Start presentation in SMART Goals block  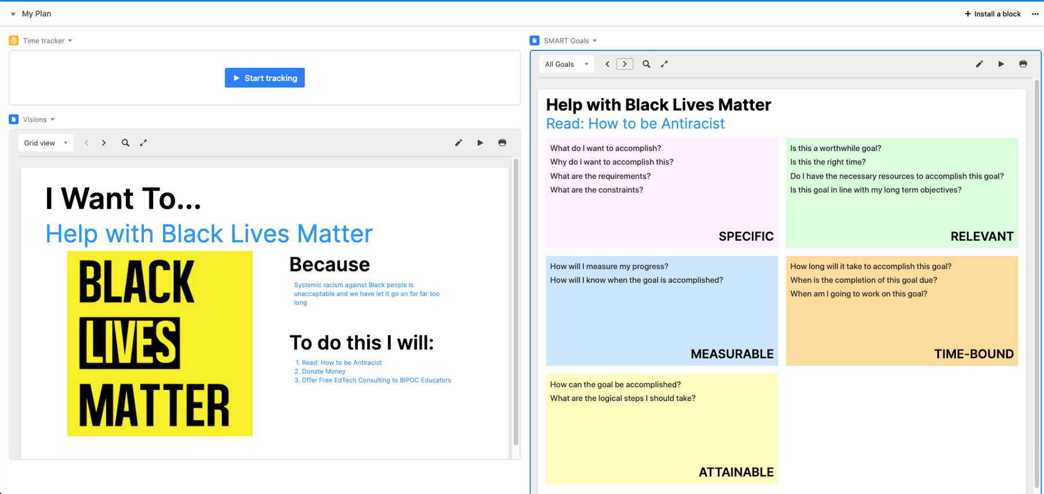point(1001,64)
